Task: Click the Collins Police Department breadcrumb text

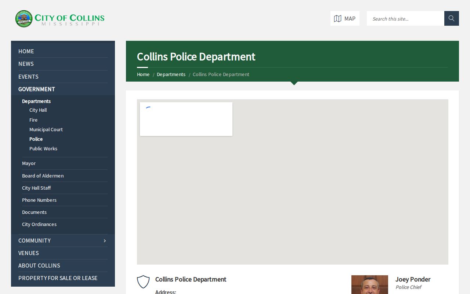Action: (x=221, y=75)
